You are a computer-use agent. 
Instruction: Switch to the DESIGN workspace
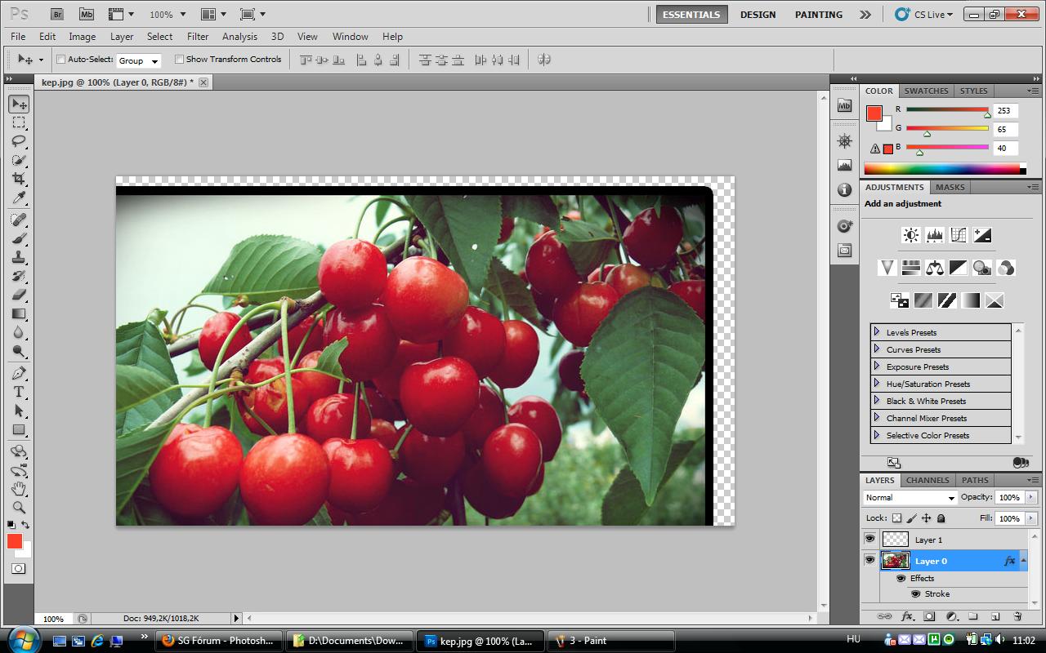[x=758, y=15]
